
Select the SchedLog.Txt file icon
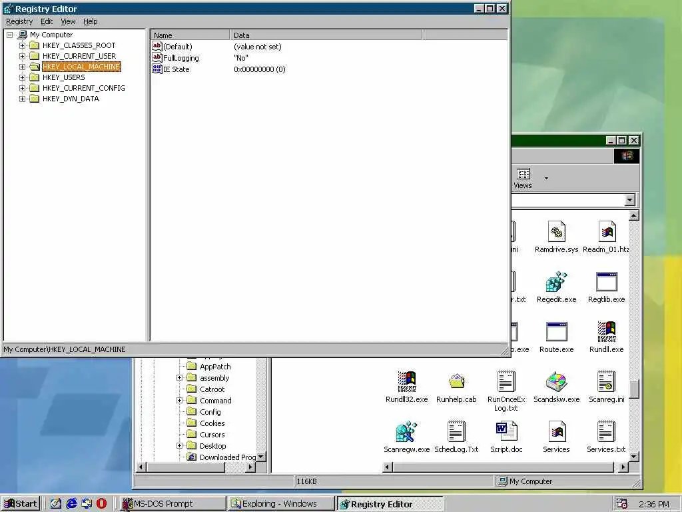pos(456,431)
